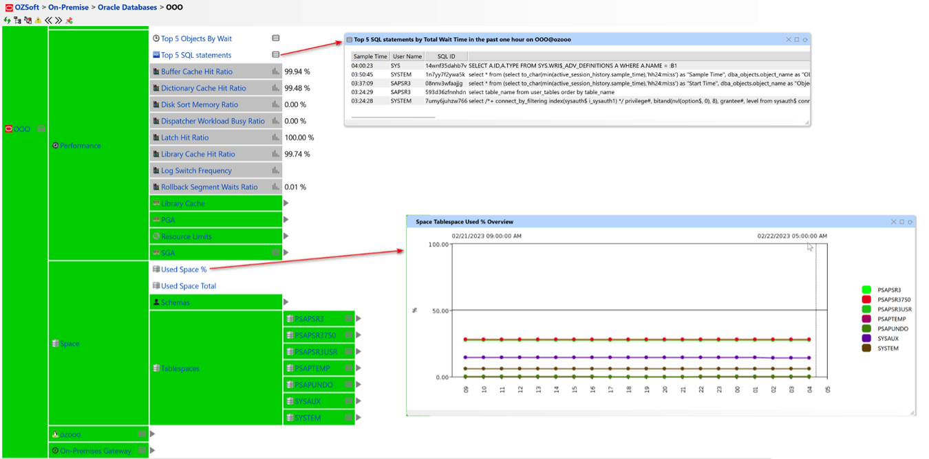
Task: Click the chart icon beside Latch Hit Ratio
Action: [x=276, y=137]
